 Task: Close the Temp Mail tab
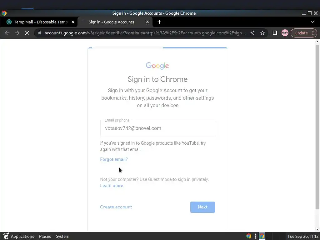point(73,22)
